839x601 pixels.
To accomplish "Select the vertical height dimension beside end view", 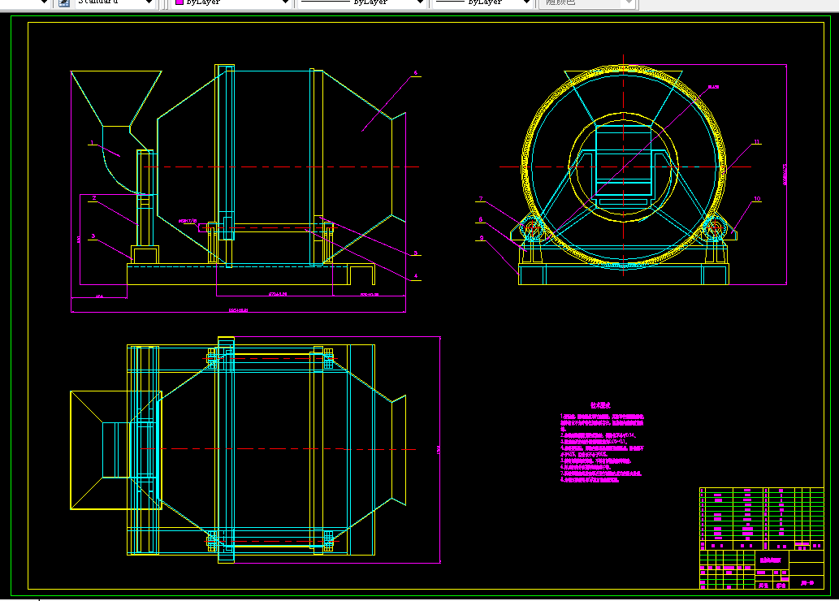I will pos(785,175).
